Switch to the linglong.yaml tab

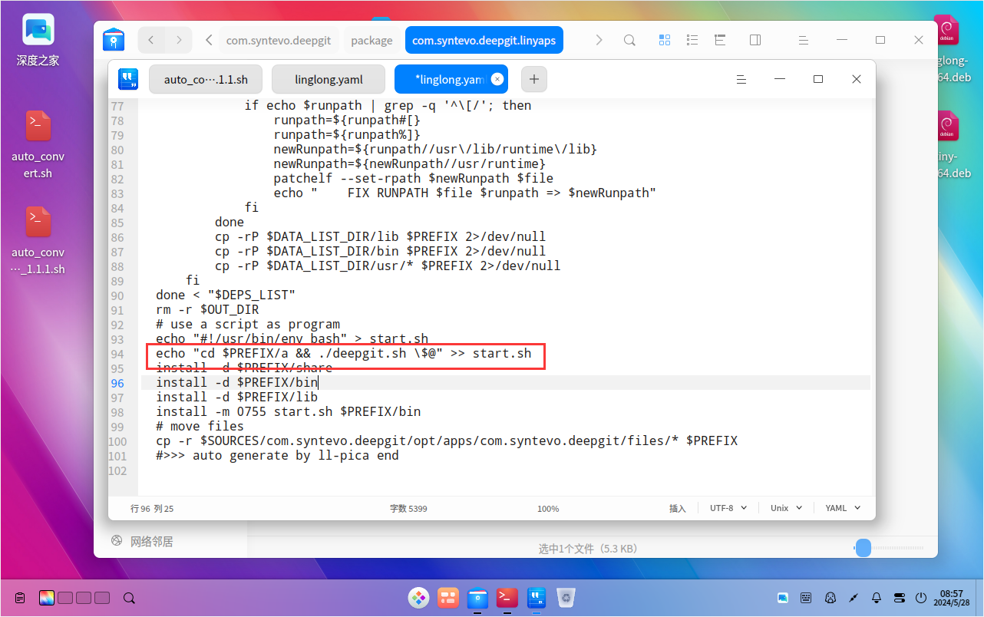click(x=329, y=79)
